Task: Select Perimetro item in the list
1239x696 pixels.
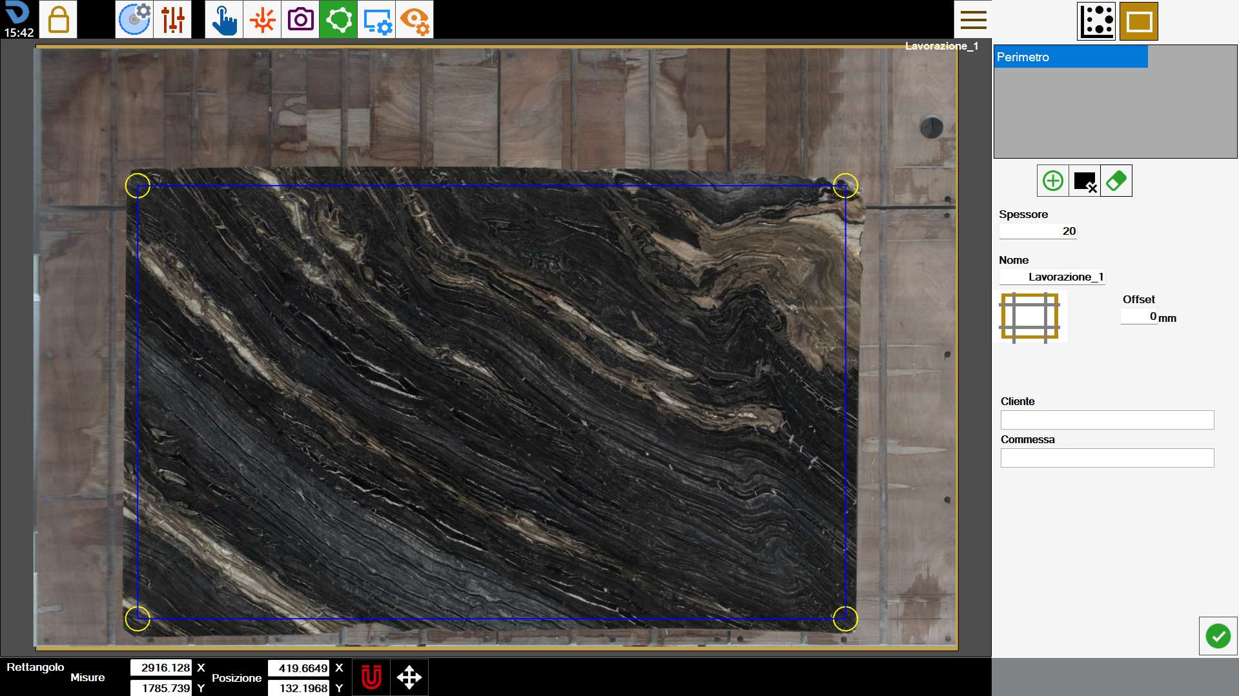Action: 1070,57
